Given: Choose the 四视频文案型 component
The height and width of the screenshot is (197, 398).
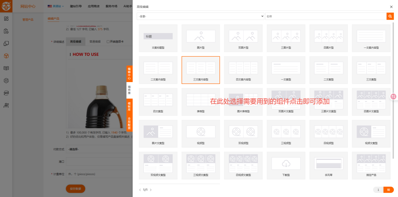Looking at the screenshot, I should (x=243, y=165).
